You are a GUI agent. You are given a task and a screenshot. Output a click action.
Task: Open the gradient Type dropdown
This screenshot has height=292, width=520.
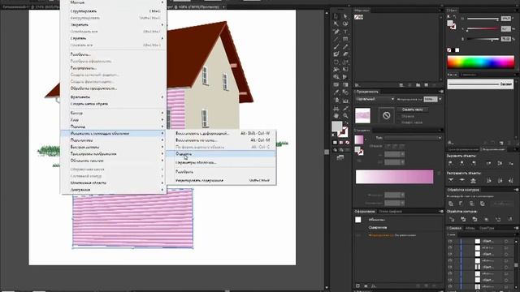(x=414, y=138)
